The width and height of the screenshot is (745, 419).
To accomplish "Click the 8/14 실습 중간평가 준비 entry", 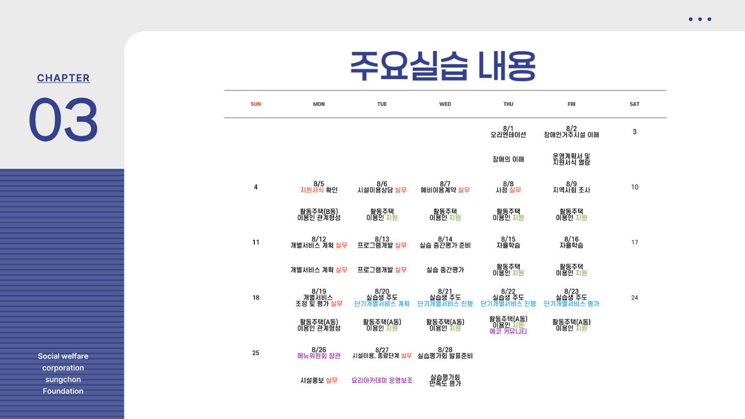I will (445, 242).
